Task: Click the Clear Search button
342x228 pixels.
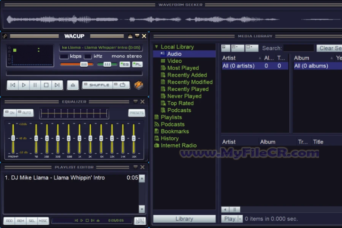Action: pyautogui.click(x=330, y=48)
